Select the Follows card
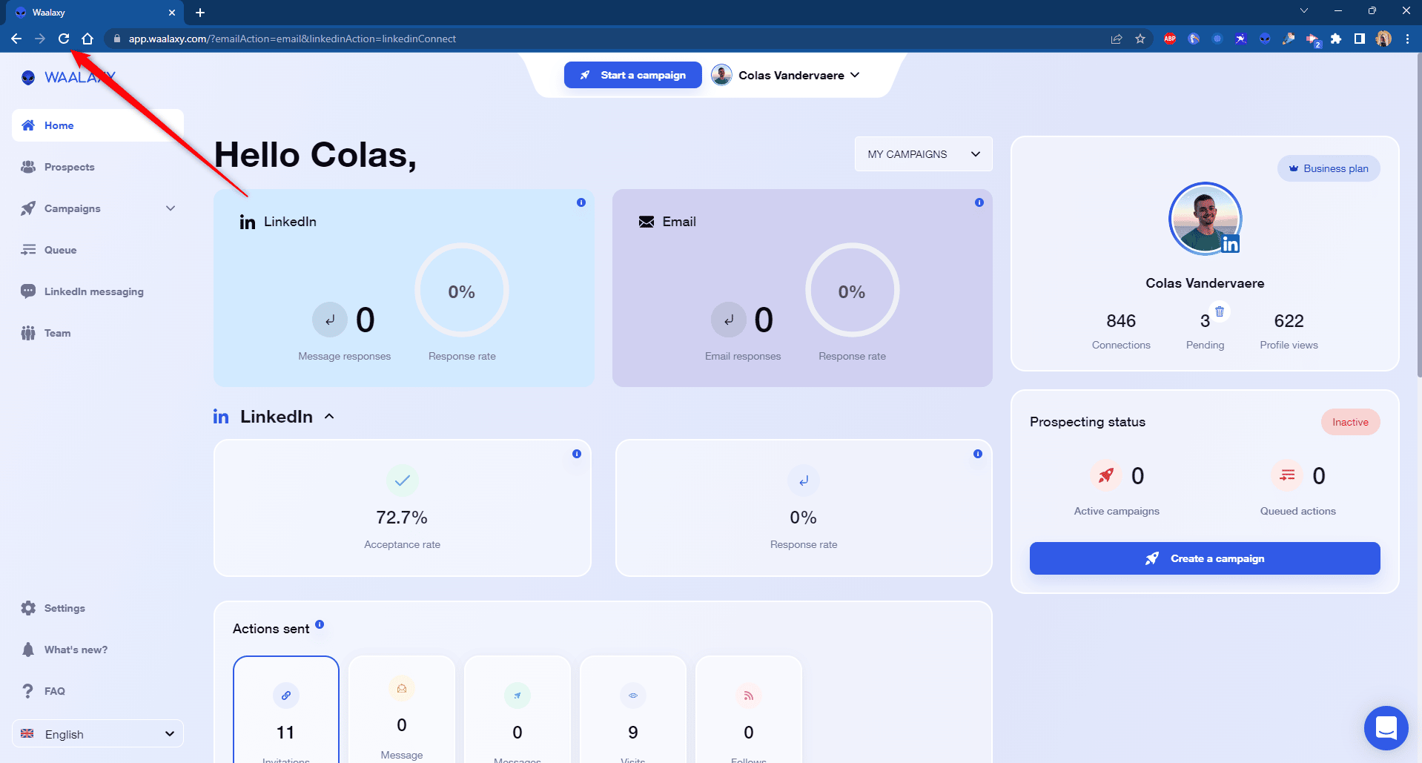This screenshot has height=763, width=1422. pos(749,710)
